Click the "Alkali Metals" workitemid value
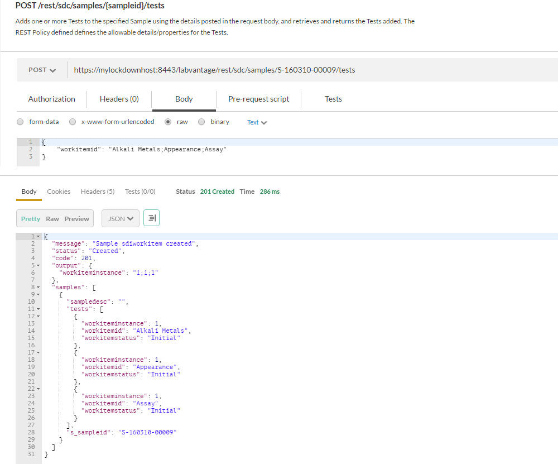The height and width of the screenshot is (464, 558). tap(161, 331)
